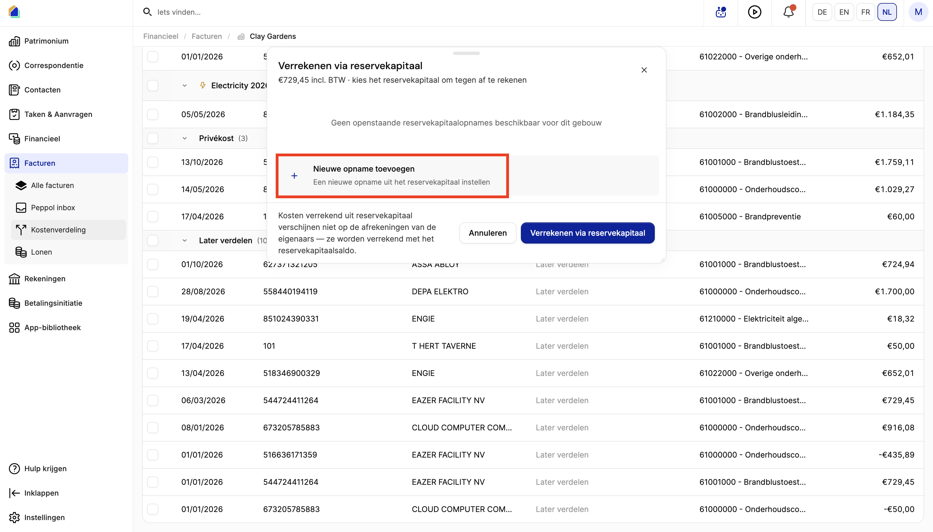Select checkbox of T HERT TAVERNE invoice

pyautogui.click(x=153, y=346)
